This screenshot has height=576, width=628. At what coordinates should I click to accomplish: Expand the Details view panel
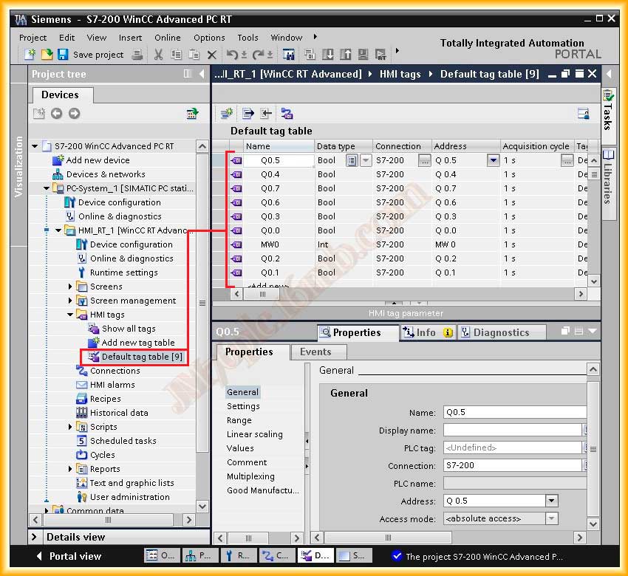click(35, 537)
